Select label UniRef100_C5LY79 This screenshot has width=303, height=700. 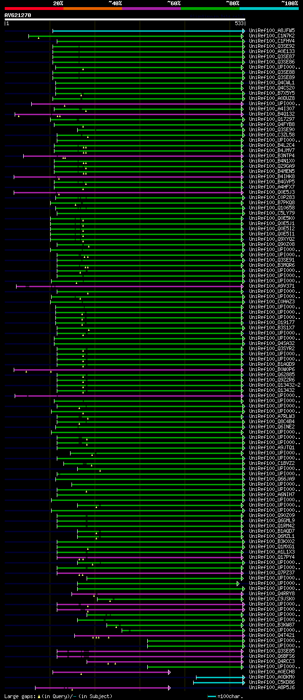(272, 213)
